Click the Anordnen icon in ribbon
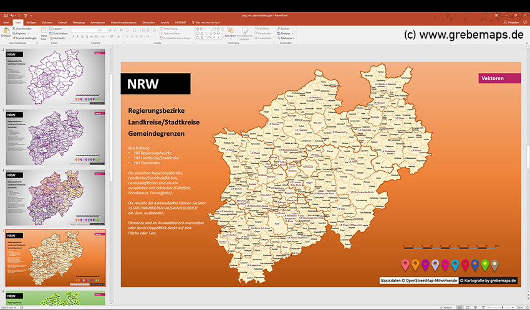 tap(230, 31)
